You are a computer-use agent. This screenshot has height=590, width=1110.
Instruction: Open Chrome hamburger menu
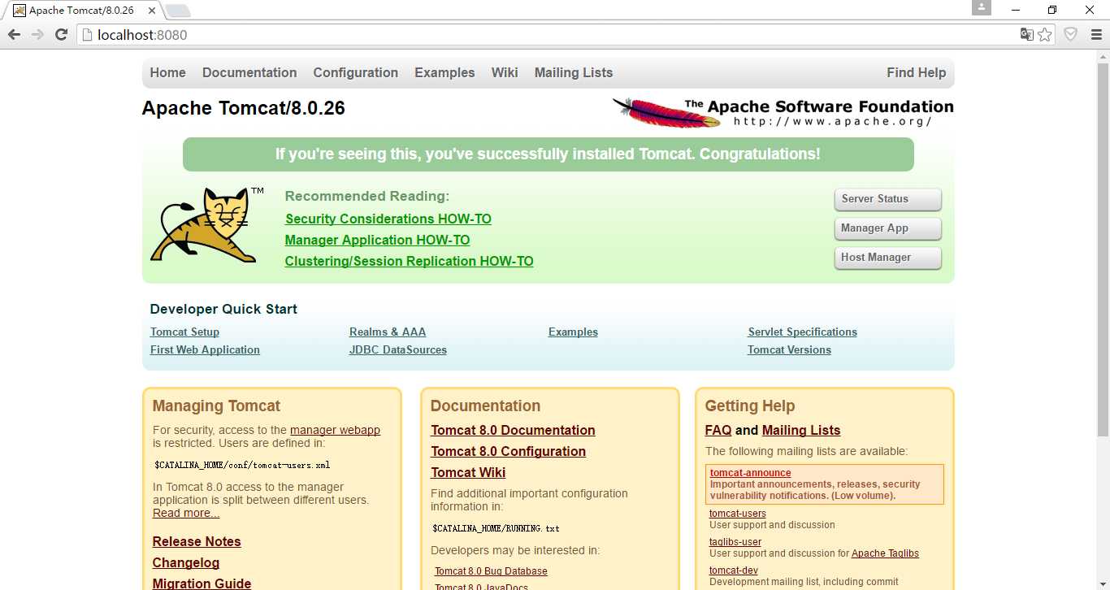point(1096,34)
